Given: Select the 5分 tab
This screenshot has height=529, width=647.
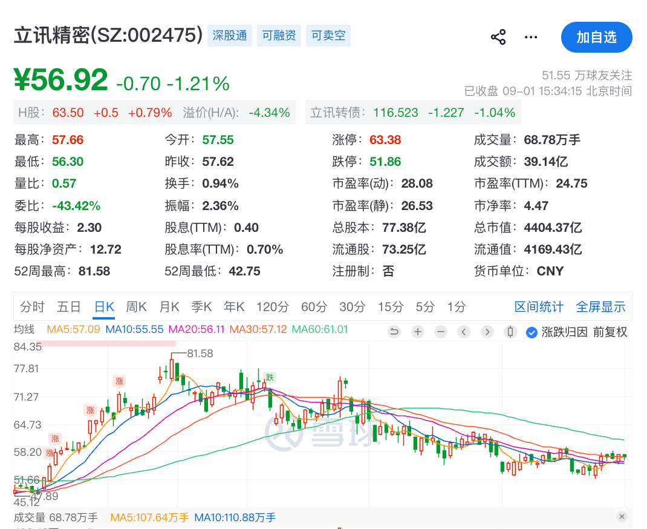Looking at the screenshot, I should (x=425, y=307).
